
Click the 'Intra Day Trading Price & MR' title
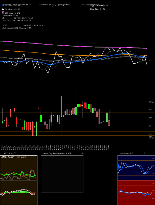click(57, 153)
